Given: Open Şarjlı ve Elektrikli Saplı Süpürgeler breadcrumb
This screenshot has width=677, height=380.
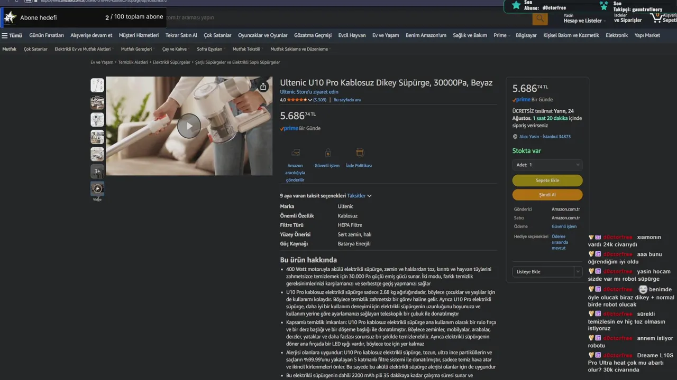Looking at the screenshot, I should point(237,62).
